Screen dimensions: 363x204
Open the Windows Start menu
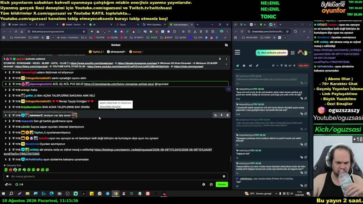click(3, 194)
